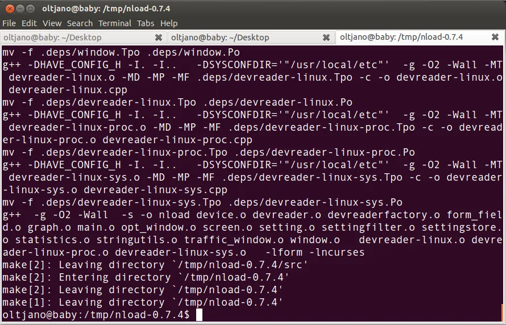Switch to first ~/Desktop terminal tab

point(83,37)
